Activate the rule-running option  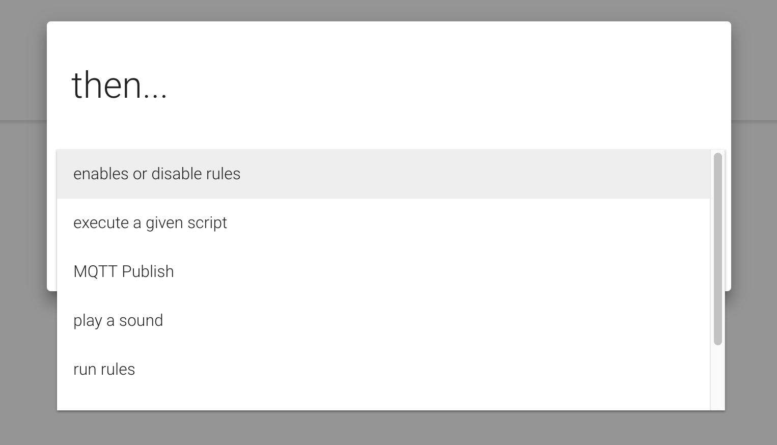[104, 369]
